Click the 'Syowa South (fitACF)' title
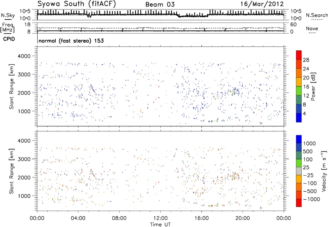This screenshot has width=328, height=227. coord(76,4)
